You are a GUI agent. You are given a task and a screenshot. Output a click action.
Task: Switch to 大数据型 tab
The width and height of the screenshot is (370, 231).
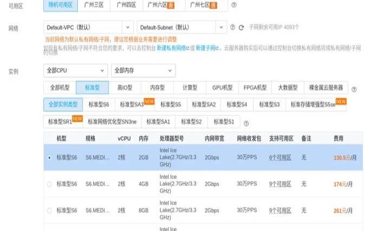click(x=288, y=88)
